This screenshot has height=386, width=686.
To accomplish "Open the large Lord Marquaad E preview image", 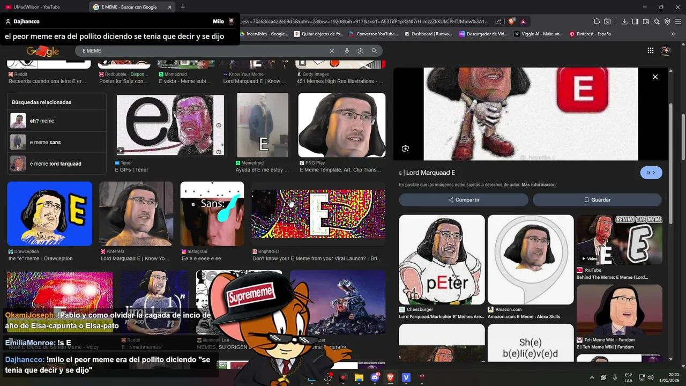I will (531, 114).
